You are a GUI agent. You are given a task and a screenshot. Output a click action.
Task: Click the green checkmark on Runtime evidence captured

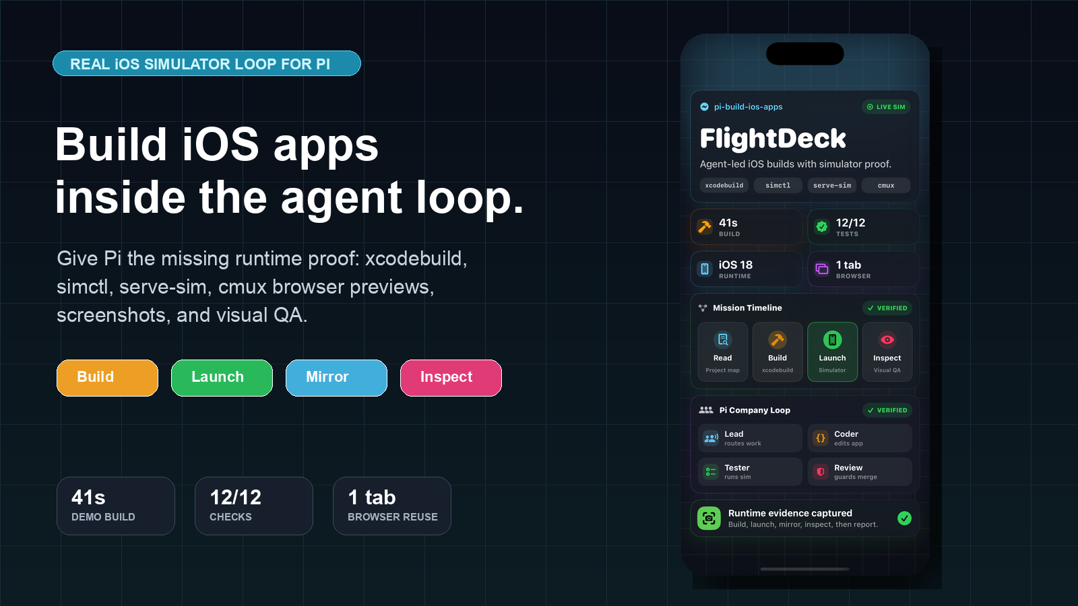pos(904,518)
